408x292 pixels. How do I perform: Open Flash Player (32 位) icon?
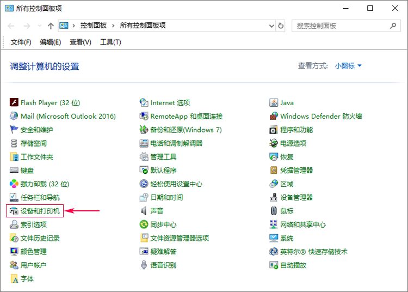[x=14, y=102]
